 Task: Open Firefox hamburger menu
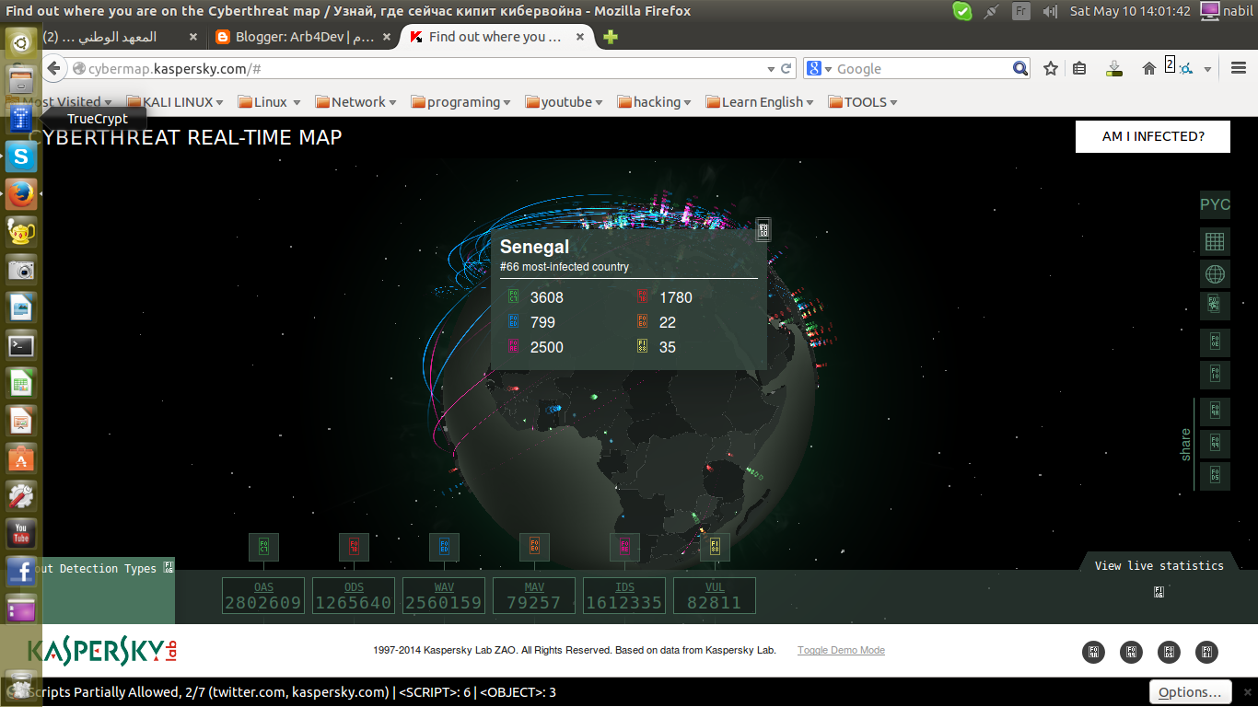tap(1238, 69)
